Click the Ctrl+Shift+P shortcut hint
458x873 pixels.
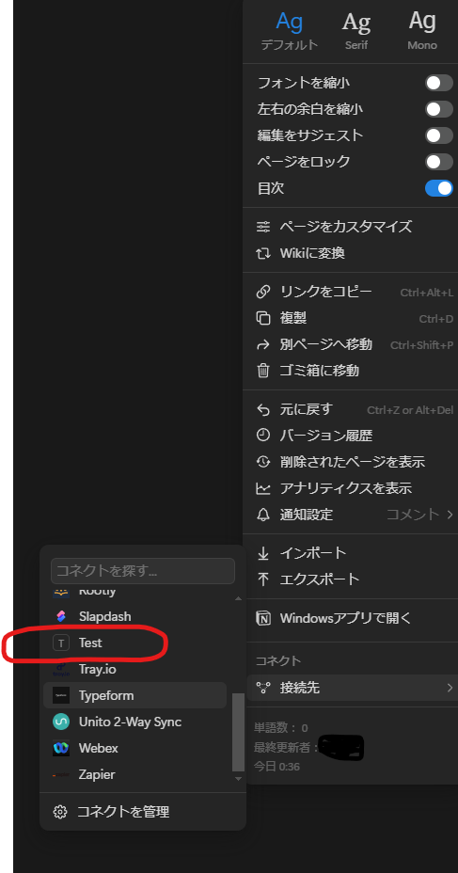(422, 345)
